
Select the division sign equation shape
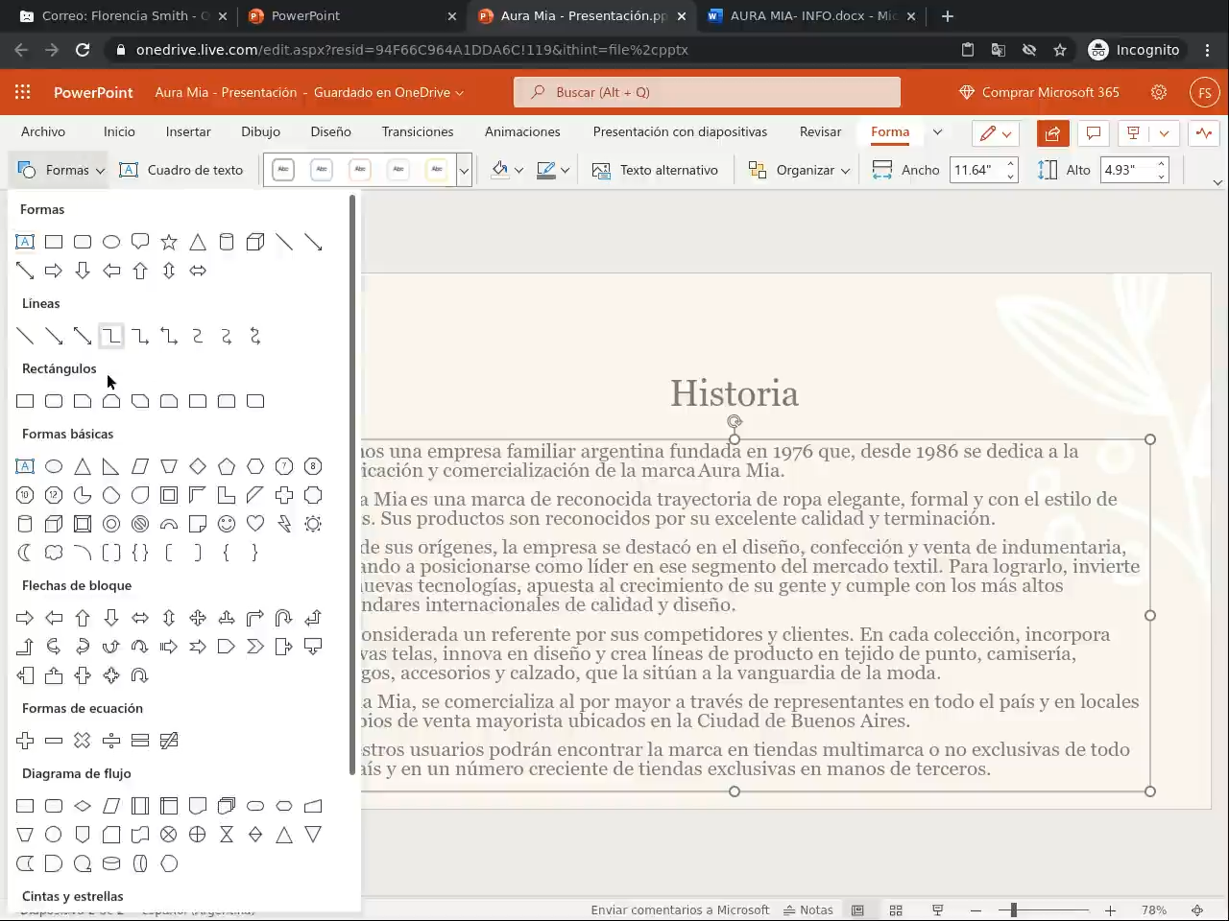[x=111, y=741]
